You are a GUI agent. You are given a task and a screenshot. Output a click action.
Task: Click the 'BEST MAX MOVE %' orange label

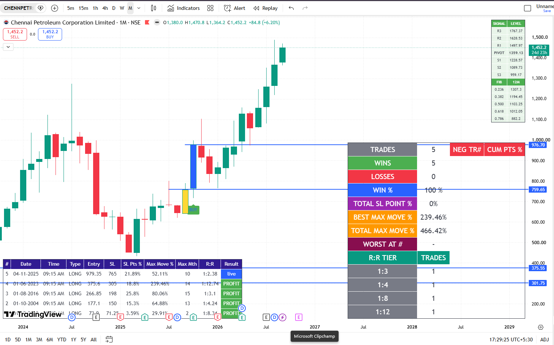pos(382,217)
